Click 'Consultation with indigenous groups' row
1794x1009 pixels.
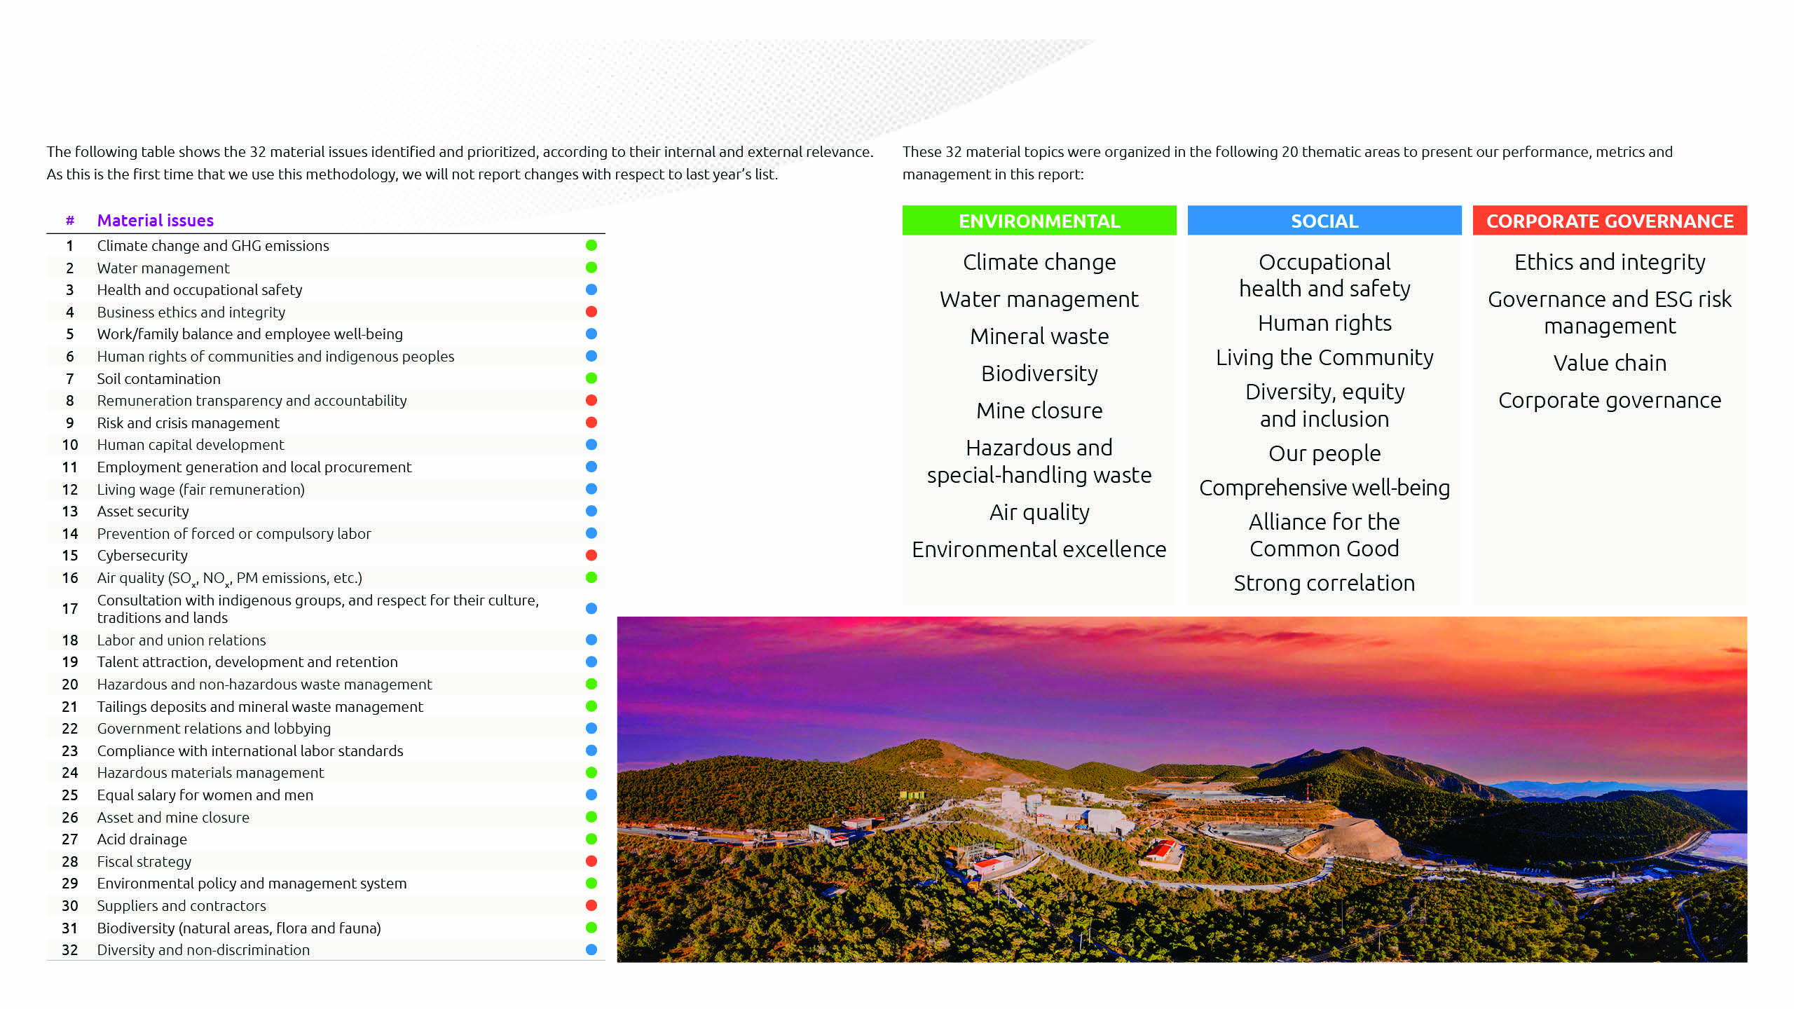click(326, 609)
